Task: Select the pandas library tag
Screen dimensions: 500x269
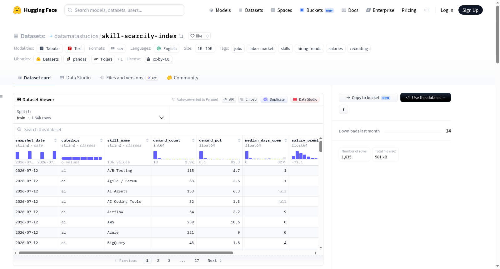Action: click(77, 59)
